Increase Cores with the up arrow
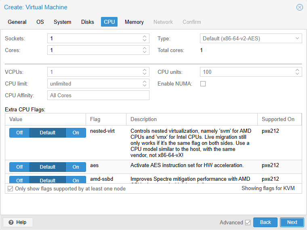Image resolution: width=307 pixels, height=230 pixels. pyautogui.click(x=145, y=48)
